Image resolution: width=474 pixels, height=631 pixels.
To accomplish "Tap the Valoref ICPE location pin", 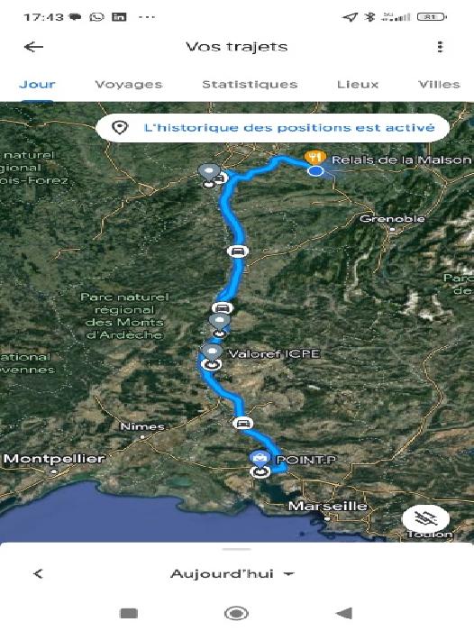I will point(212,352).
